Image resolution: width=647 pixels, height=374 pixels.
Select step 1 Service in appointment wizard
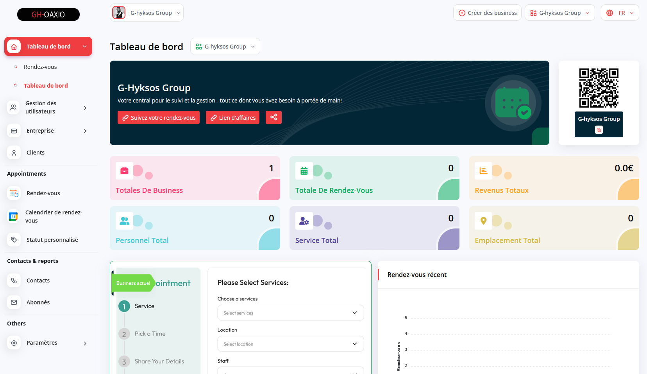click(136, 306)
